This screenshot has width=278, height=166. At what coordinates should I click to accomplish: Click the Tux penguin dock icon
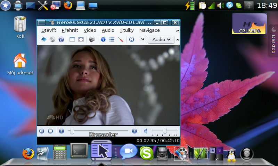coord(231,155)
